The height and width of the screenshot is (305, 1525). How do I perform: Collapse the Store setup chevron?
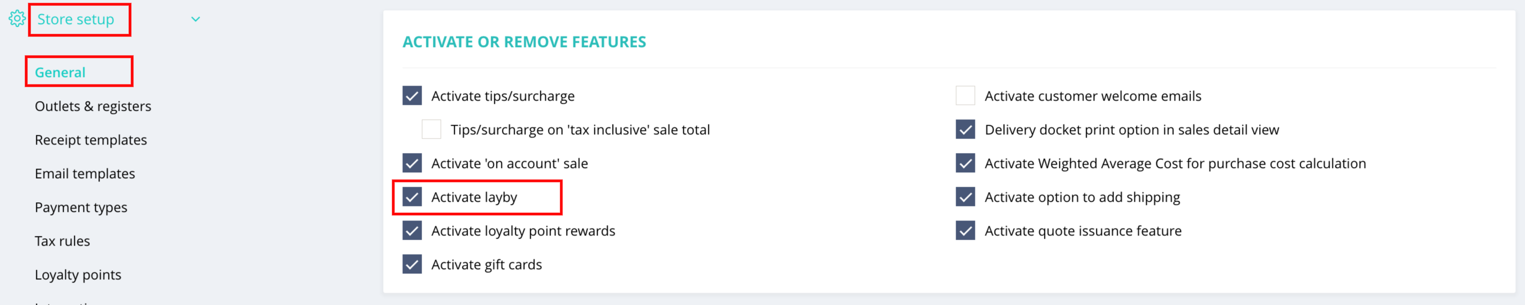tap(195, 20)
